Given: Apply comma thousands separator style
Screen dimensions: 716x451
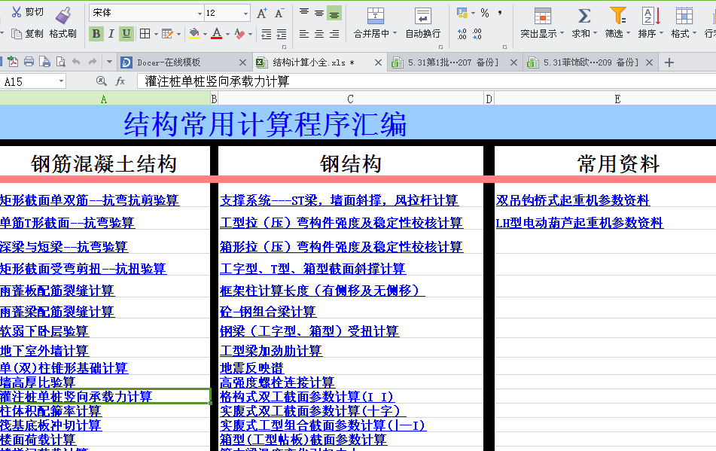Looking at the screenshot, I should [500, 12].
